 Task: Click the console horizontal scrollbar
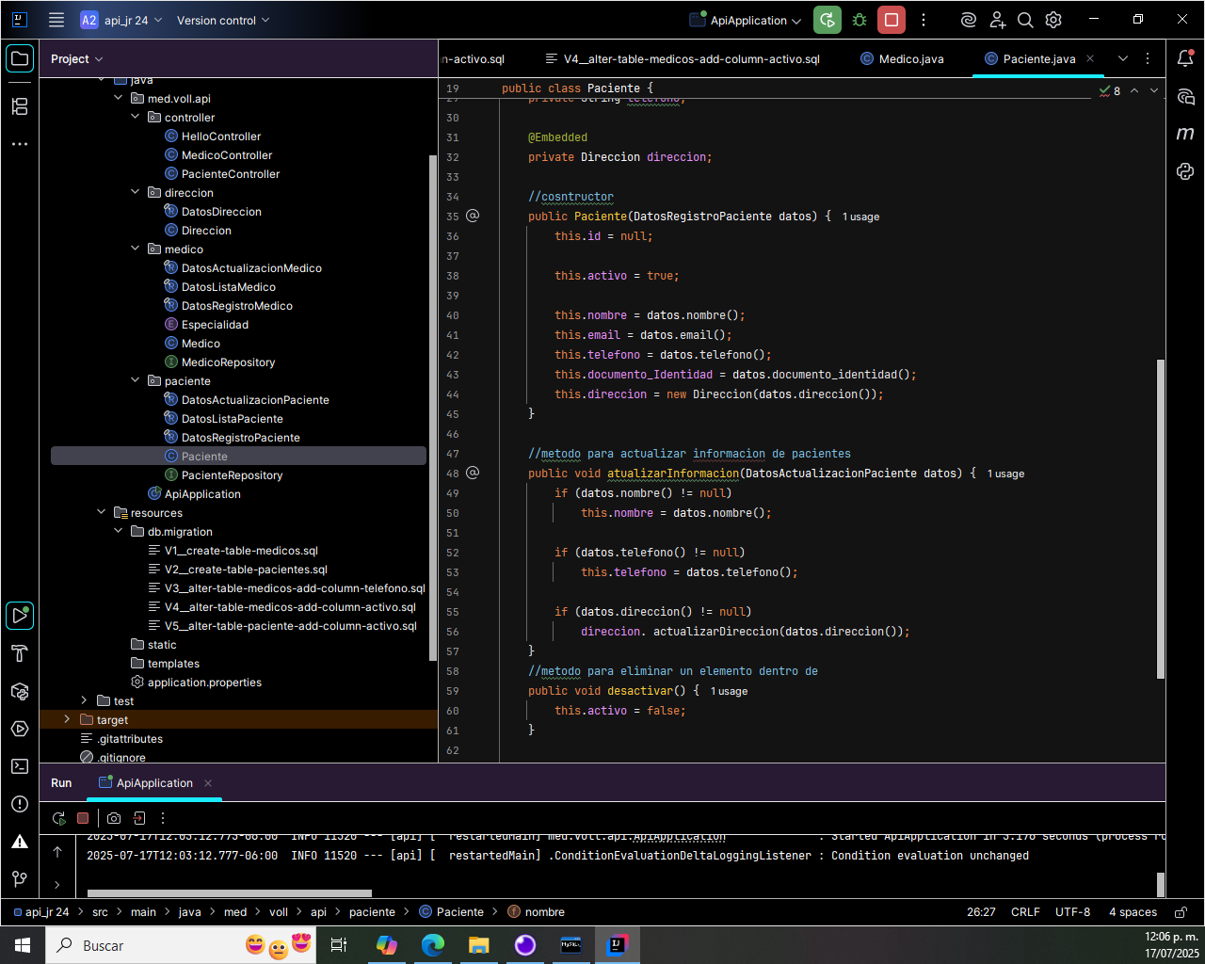click(x=230, y=893)
